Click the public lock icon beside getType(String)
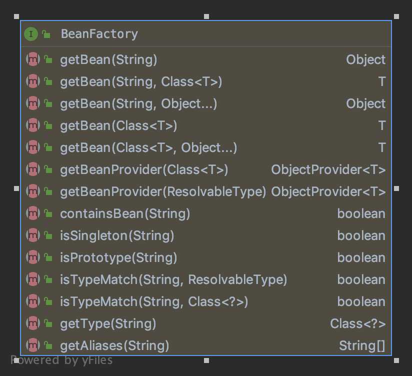The width and height of the screenshot is (412, 376). (48, 323)
